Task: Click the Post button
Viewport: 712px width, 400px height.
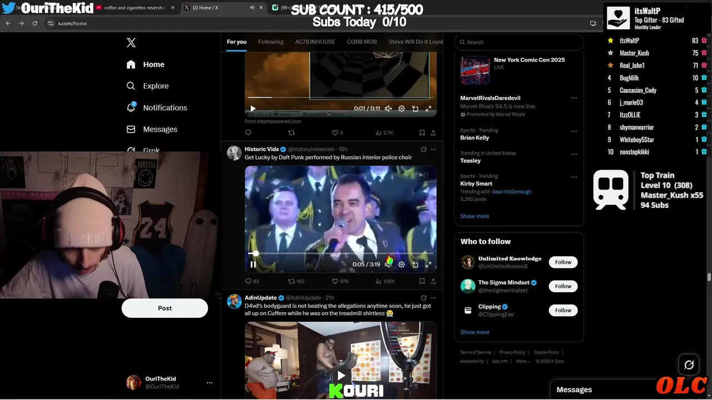Action: click(x=165, y=308)
